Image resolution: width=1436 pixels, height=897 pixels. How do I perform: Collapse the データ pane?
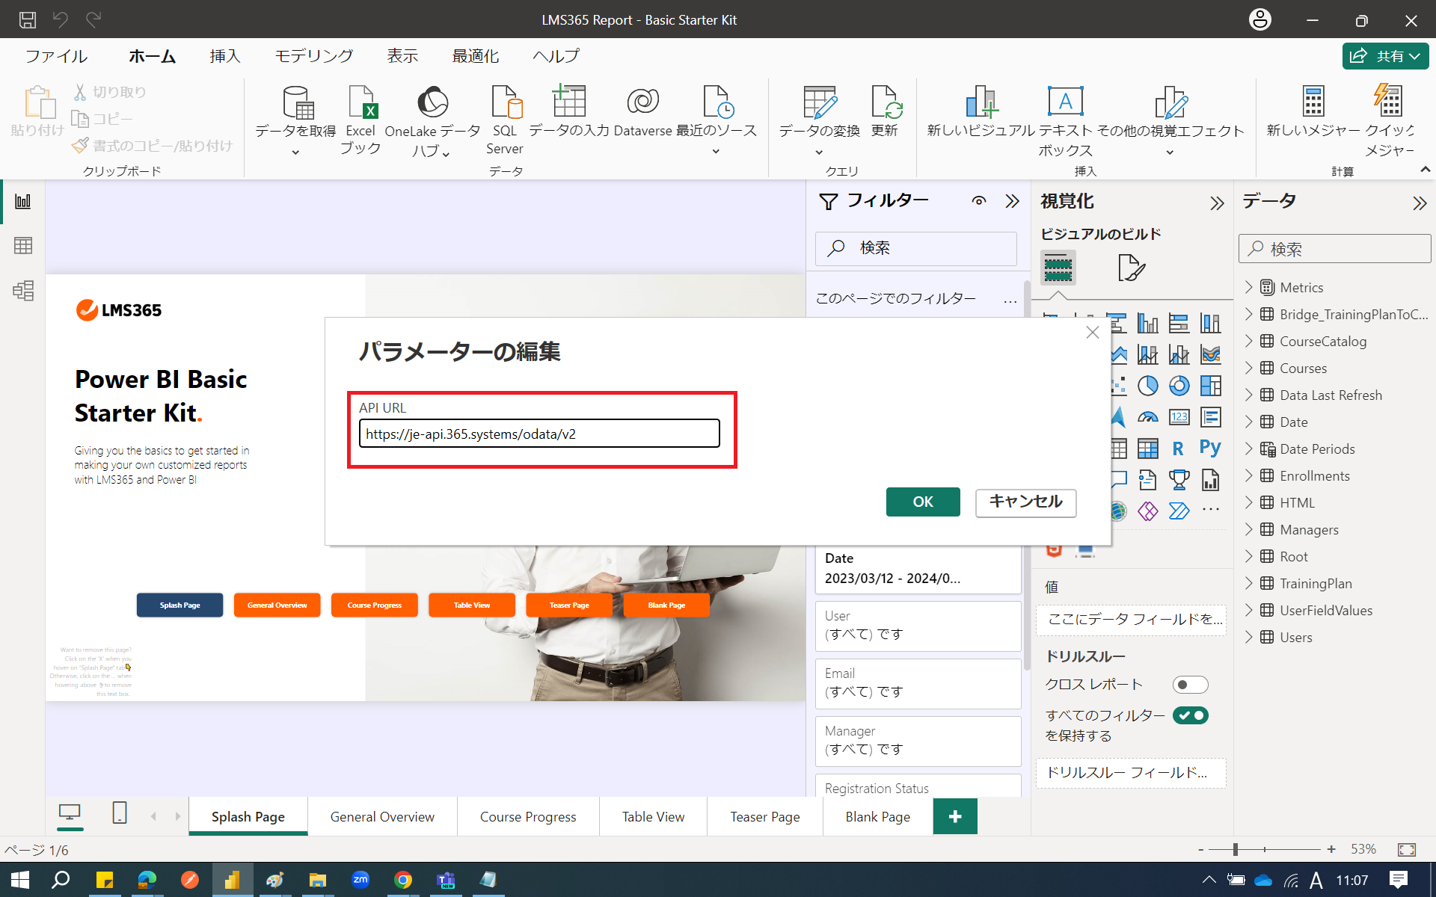(x=1420, y=203)
